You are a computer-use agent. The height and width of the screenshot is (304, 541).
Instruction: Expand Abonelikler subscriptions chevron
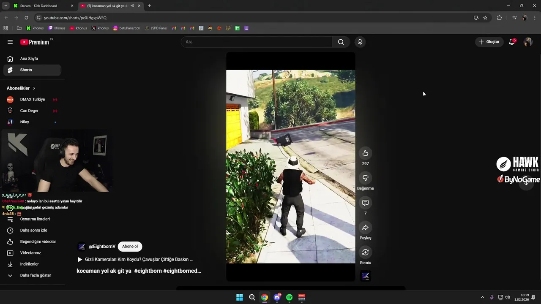[34, 88]
